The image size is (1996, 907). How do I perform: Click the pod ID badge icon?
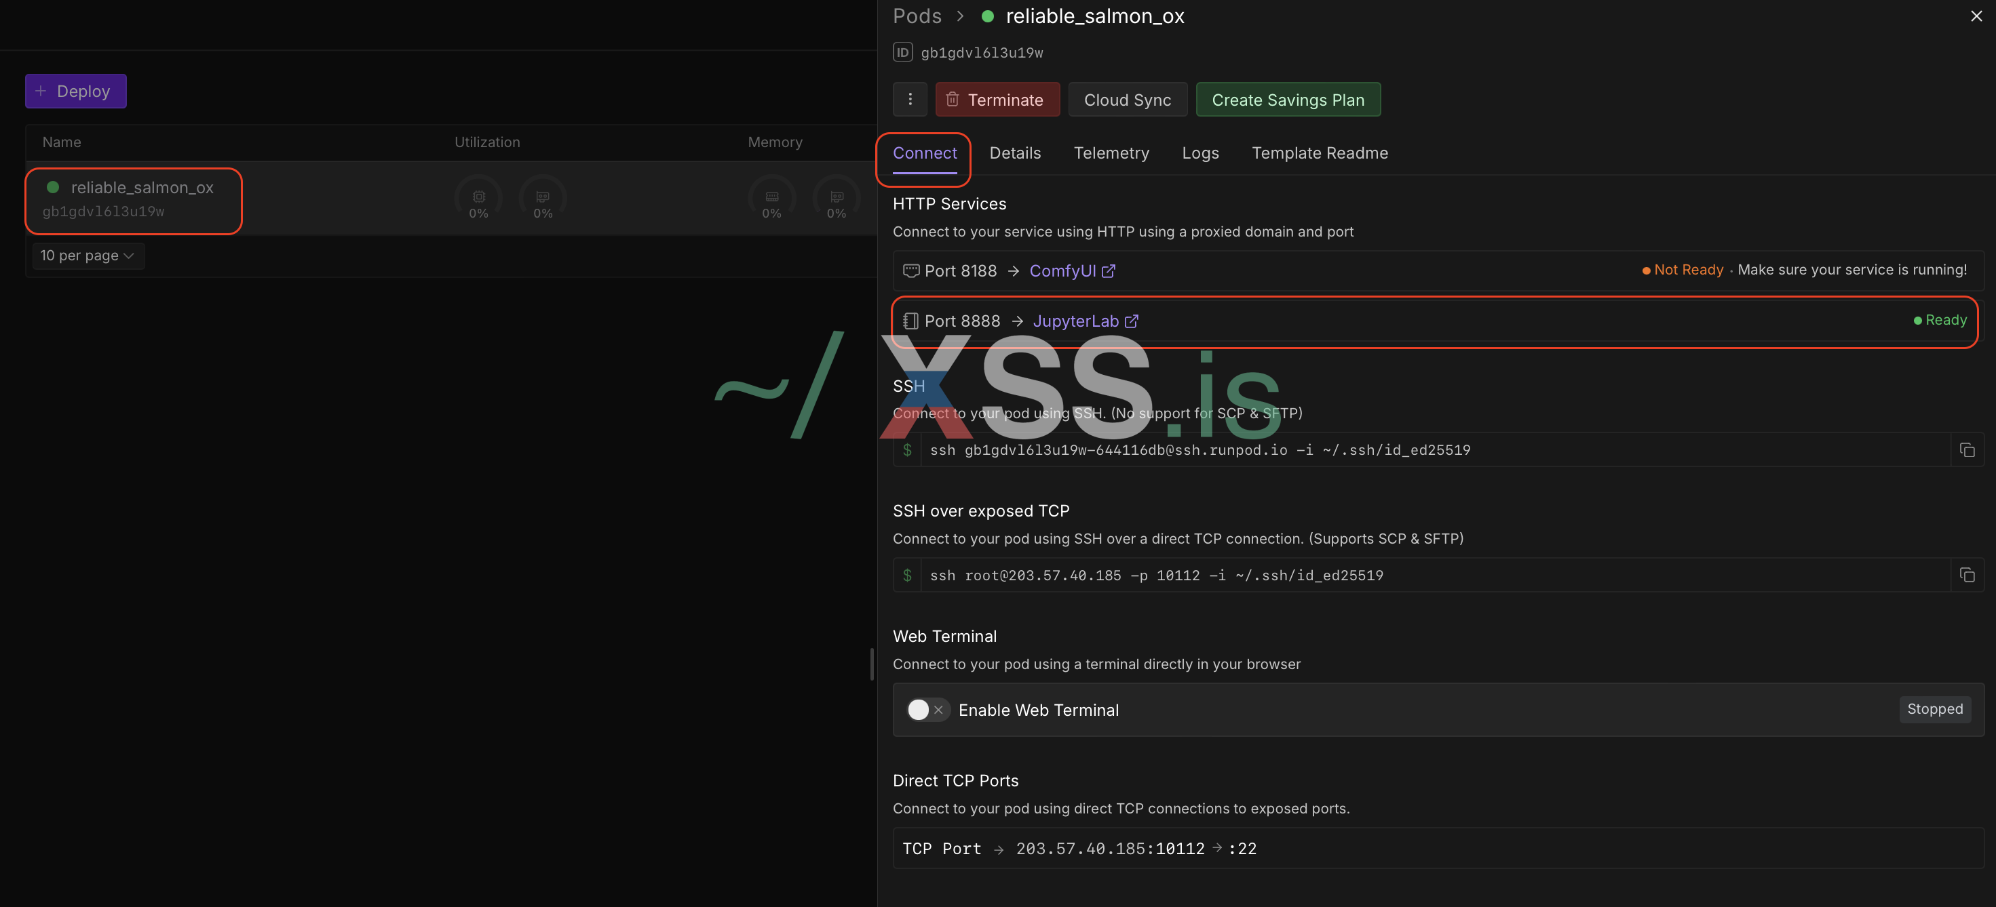(x=902, y=53)
